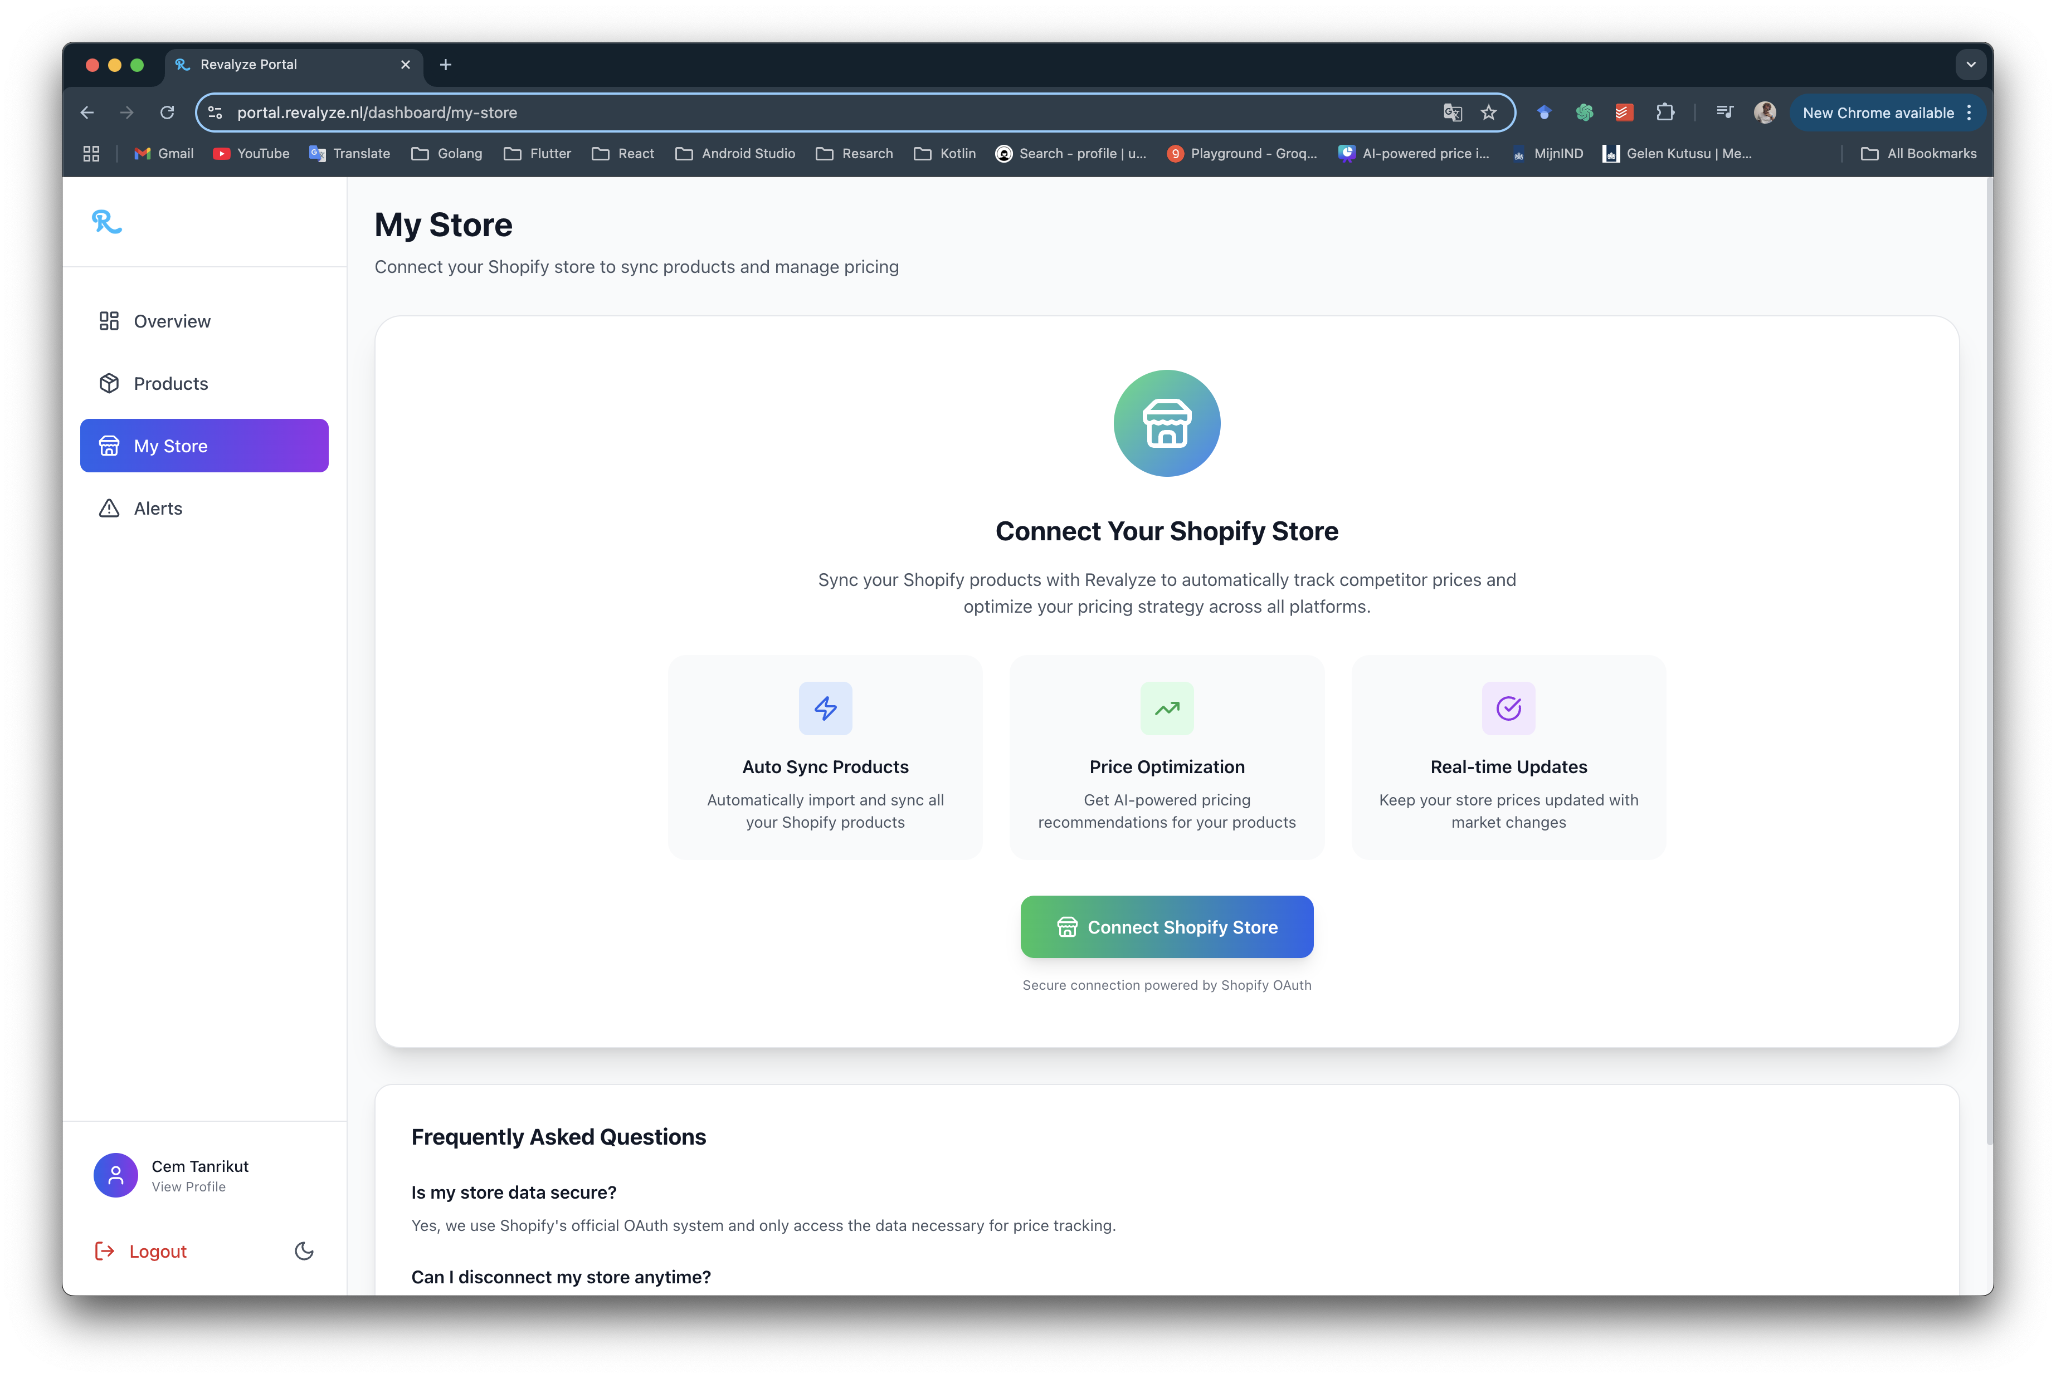Open the Search - profile bookmark
Screen dimensions: 2056x1378
pos(1071,154)
